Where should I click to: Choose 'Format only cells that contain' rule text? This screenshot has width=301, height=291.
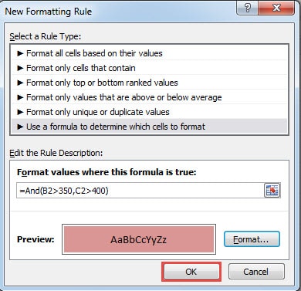point(81,68)
